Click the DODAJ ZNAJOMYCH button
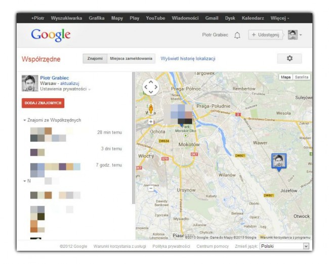 pyautogui.click(x=43, y=103)
